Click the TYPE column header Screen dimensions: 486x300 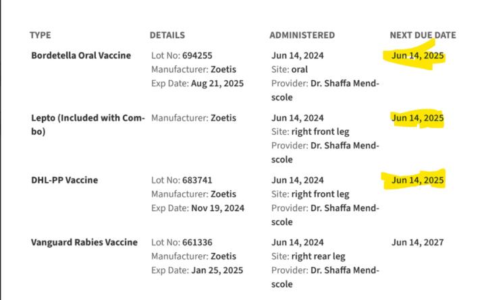41,35
